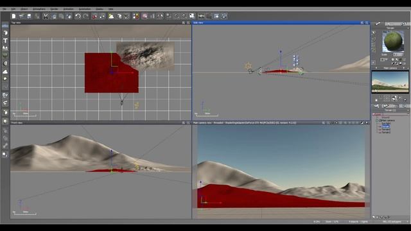Viewport: 411px width, 231px height.
Task: Select Sun light in the object tree
Action: 386,123
